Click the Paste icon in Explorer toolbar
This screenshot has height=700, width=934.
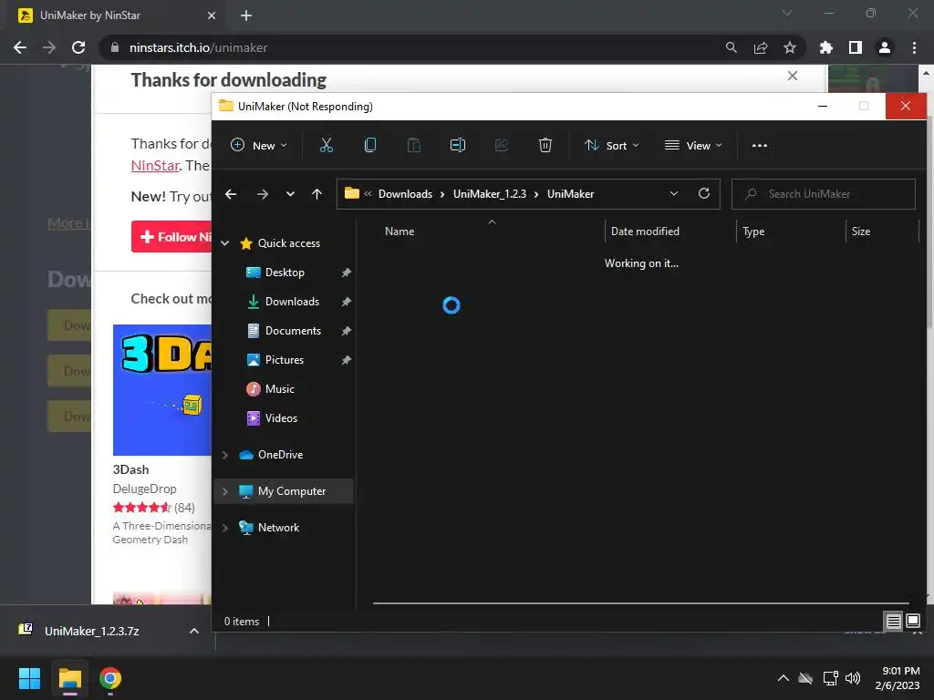click(x=413, y=145)
